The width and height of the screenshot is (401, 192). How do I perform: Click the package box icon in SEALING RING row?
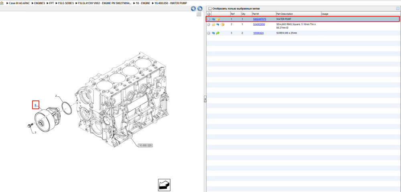pyautogui.click(x=223, y=24)
